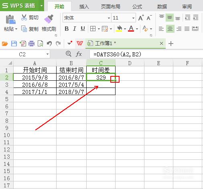Open the WPS 表格 application menu arrow
The image size is (203, 189).
click(x=42, y=6)
